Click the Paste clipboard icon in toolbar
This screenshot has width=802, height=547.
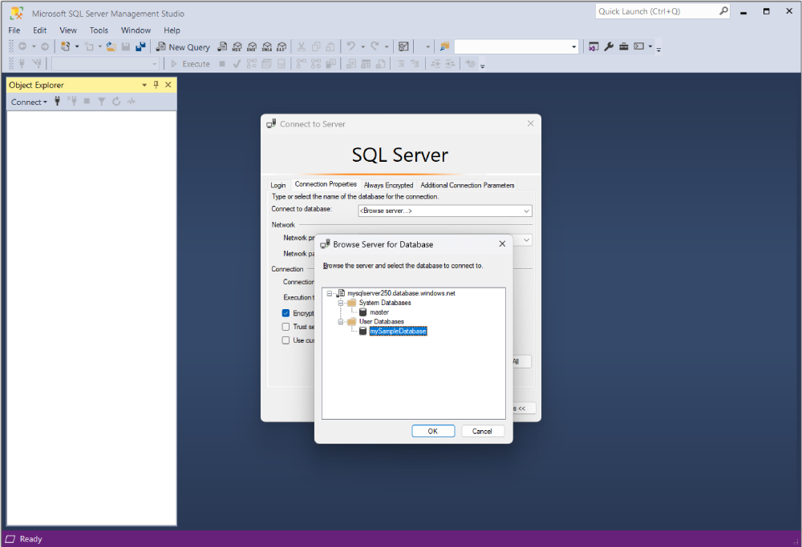(330, 47)
